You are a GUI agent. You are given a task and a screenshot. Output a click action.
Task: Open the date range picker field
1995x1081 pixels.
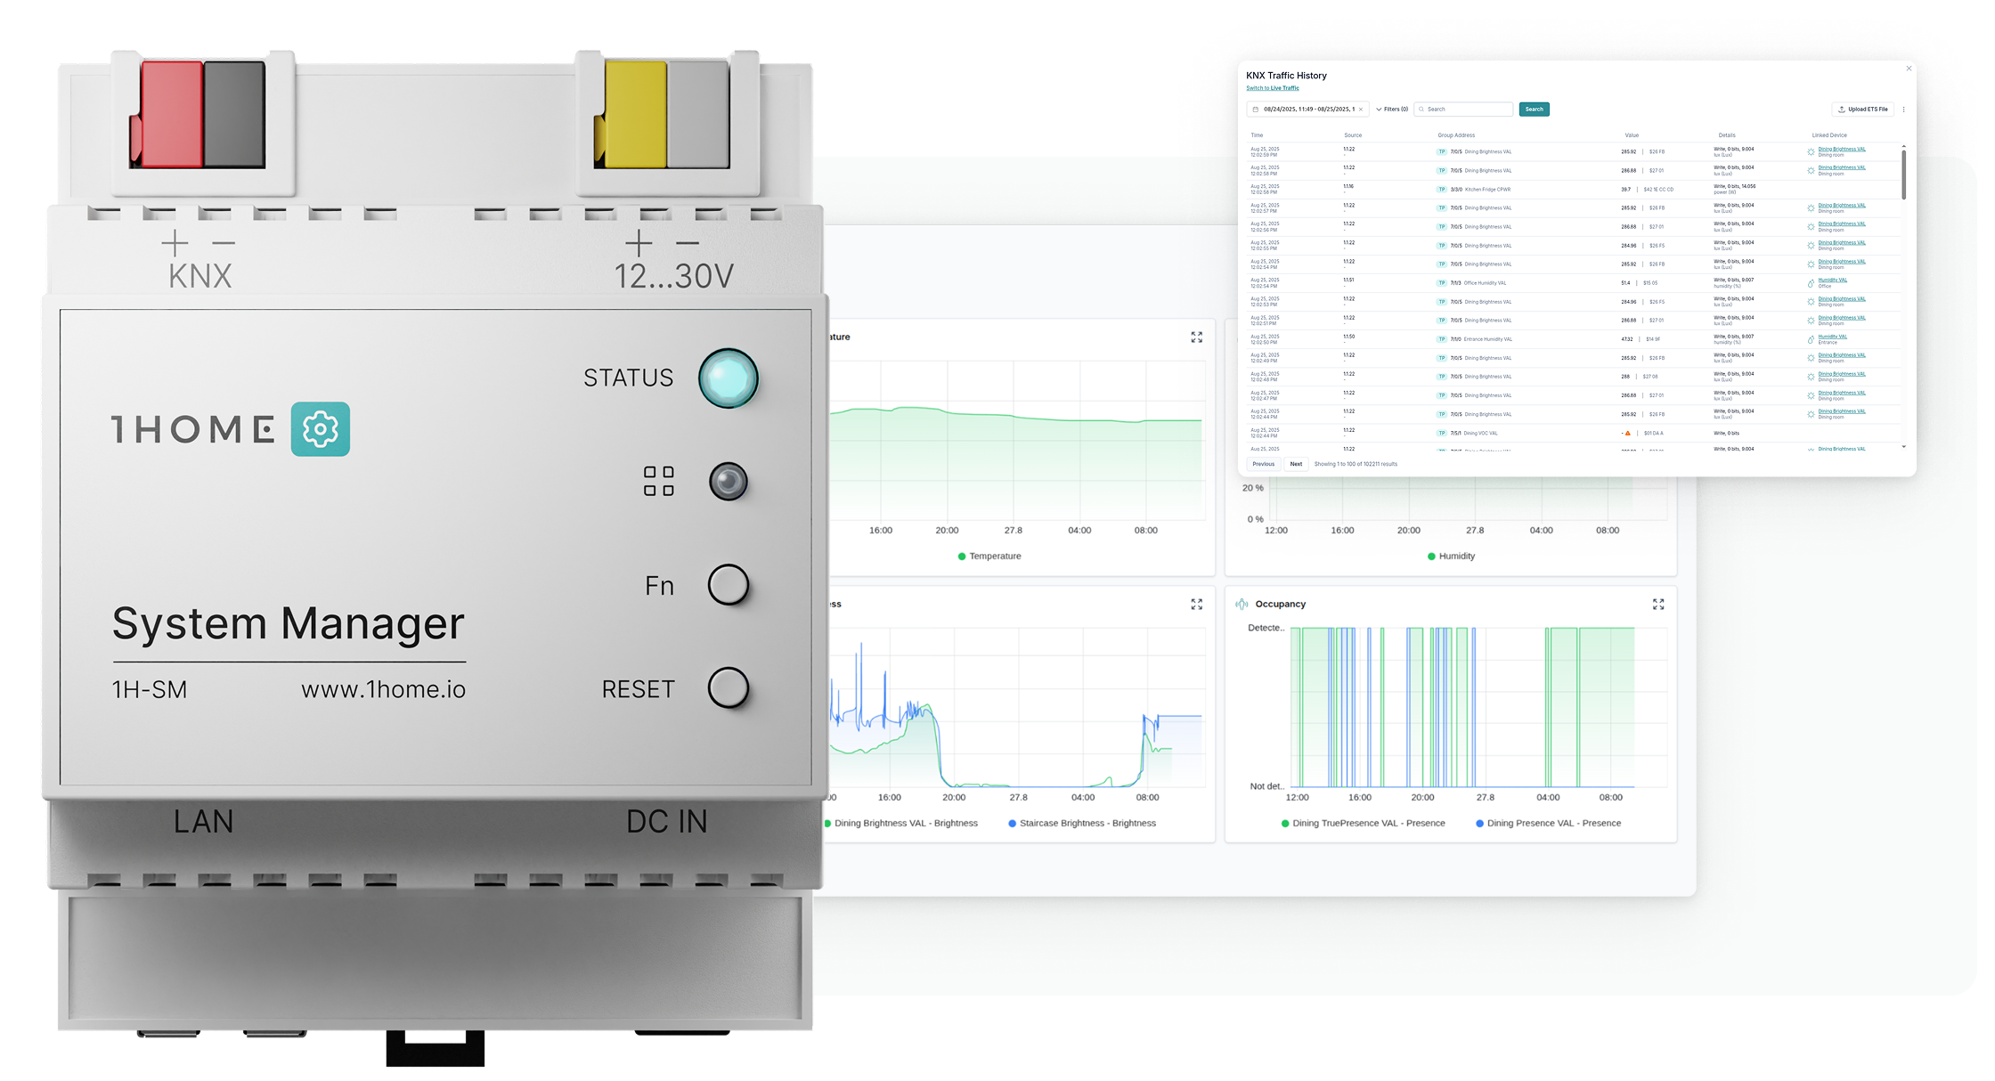1309,109
